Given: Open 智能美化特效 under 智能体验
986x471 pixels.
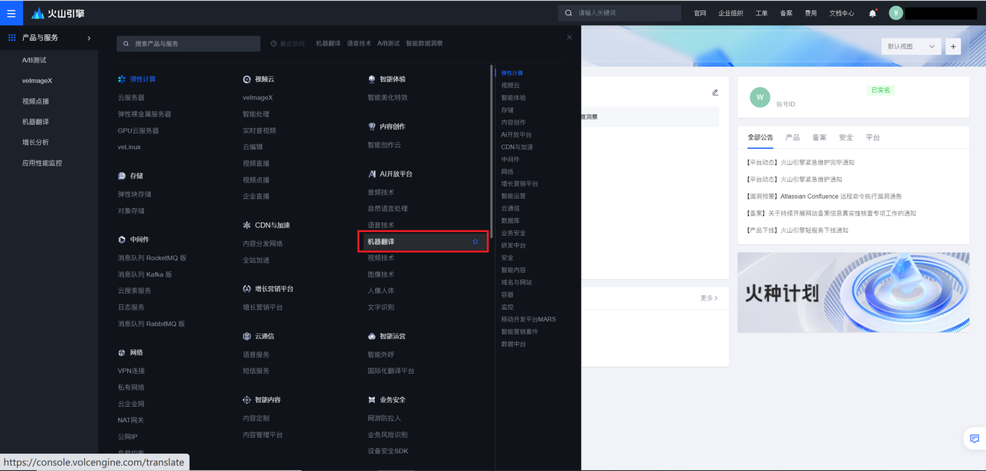Looking at the screenshot, I should pos(388,98).
